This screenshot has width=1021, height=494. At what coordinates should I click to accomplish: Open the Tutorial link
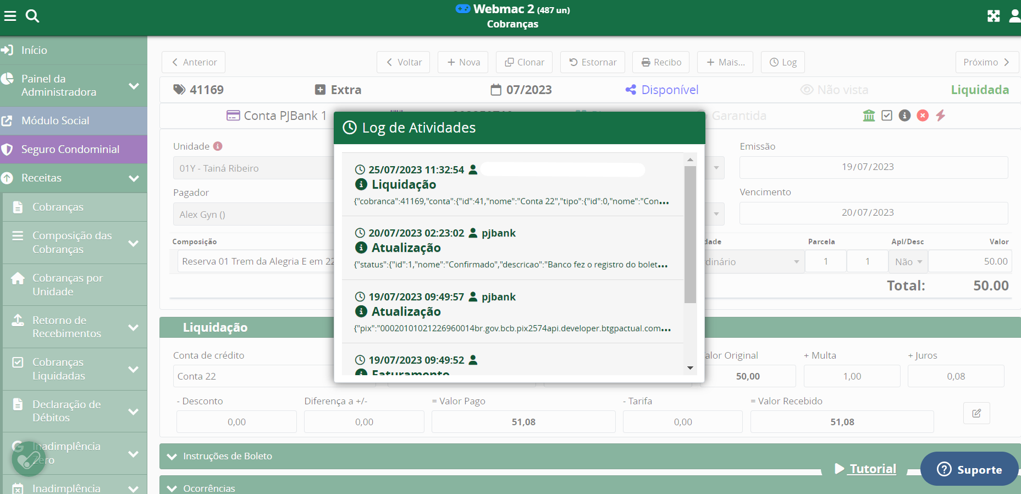[x=872, y=469]
